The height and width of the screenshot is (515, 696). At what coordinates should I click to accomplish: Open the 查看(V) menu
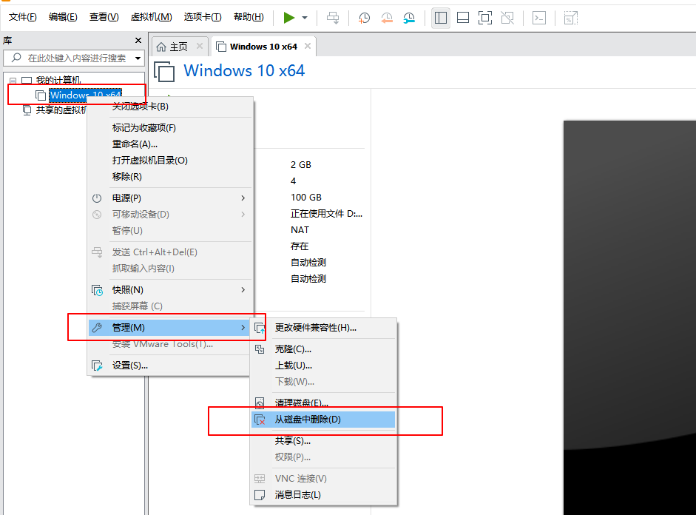[104, 17]
